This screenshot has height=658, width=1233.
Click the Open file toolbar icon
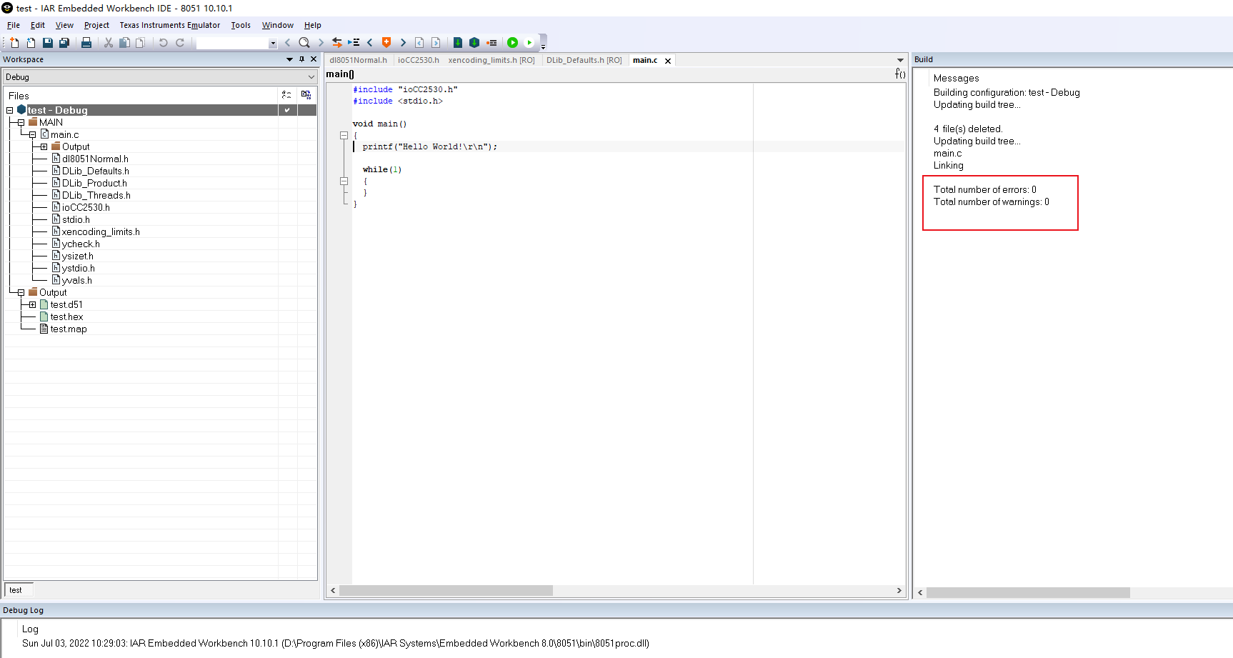31,43
